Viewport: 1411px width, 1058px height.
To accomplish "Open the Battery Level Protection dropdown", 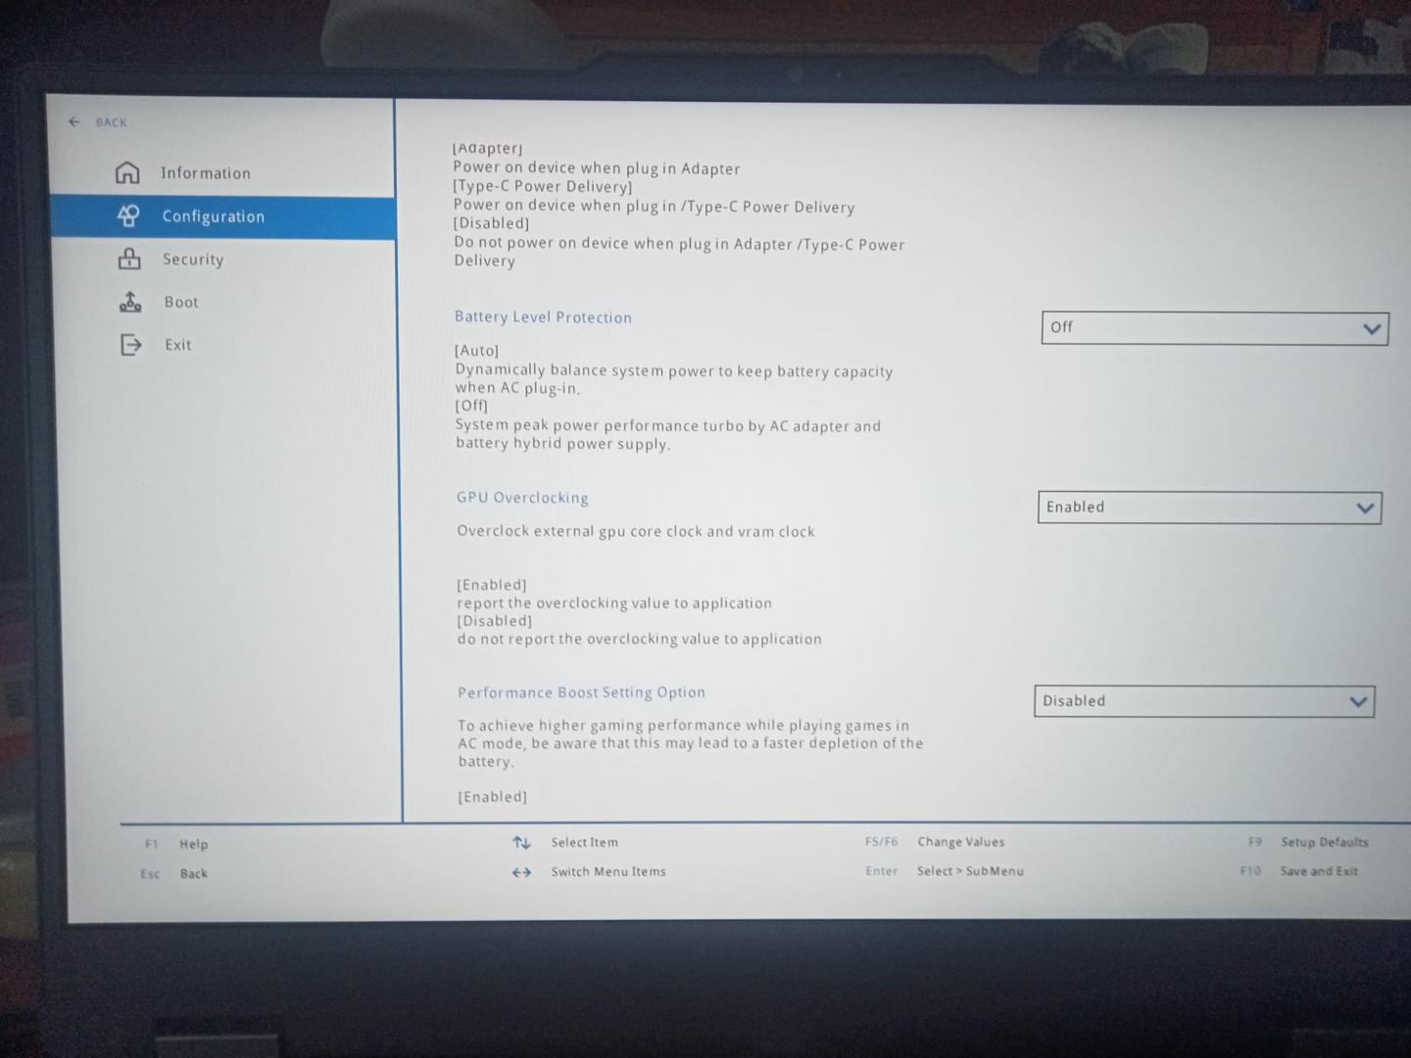I will [1215, 328].
